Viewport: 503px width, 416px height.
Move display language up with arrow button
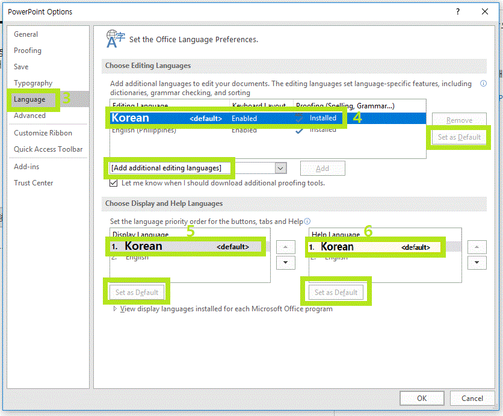tap(286, 247)
